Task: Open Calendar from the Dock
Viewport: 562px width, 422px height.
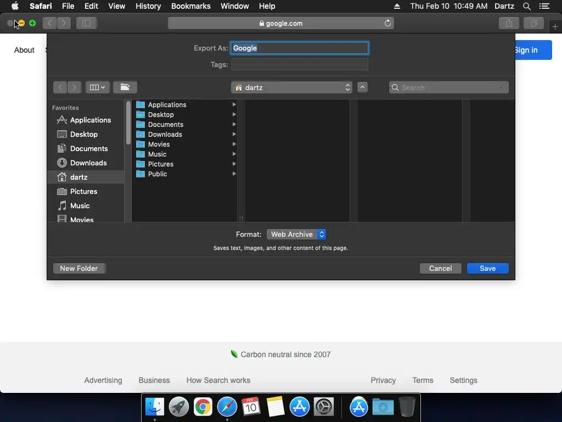Action: click(x=251, y=407)
